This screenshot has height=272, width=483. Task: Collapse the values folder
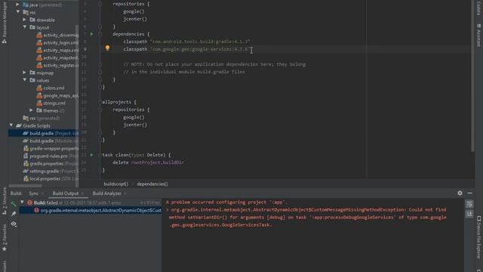coord(24,80)
